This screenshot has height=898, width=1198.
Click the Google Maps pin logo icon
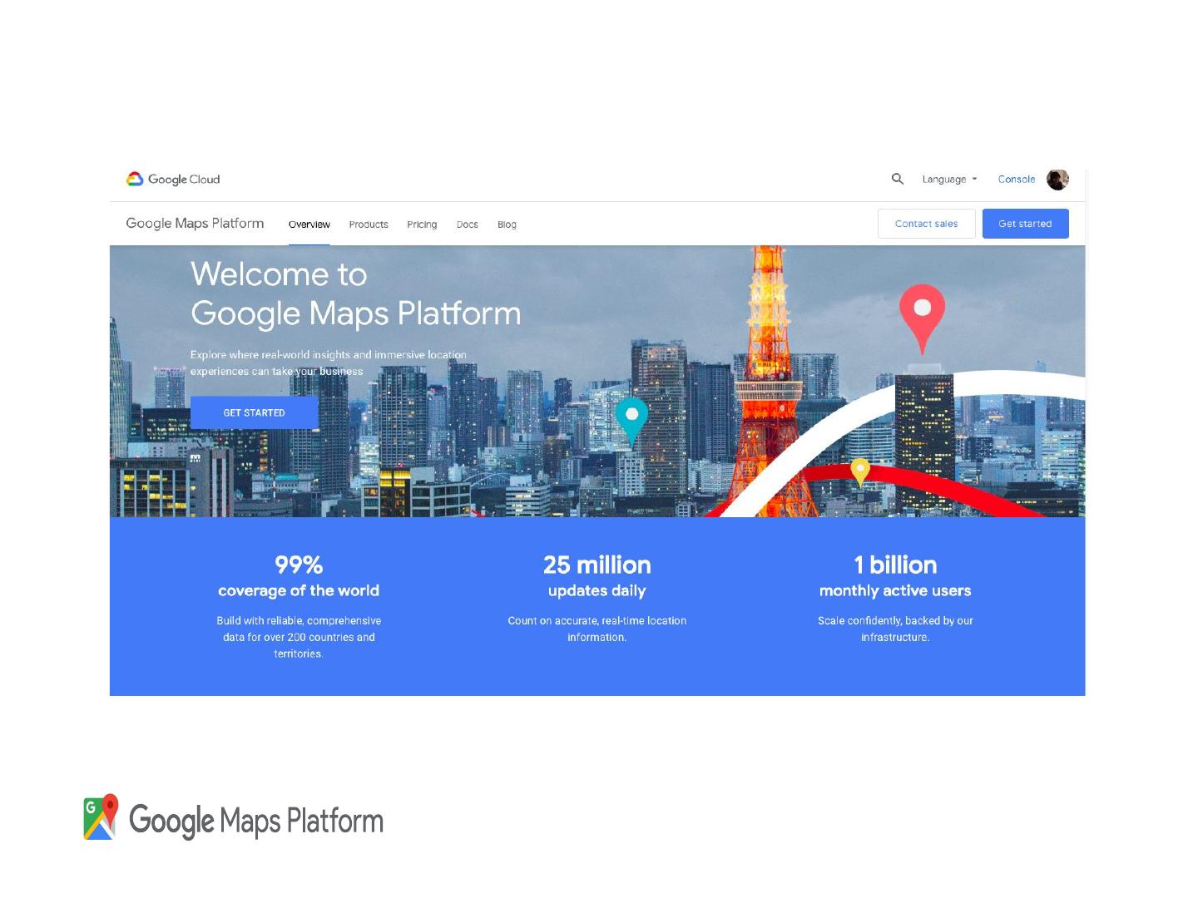[101, 817]
